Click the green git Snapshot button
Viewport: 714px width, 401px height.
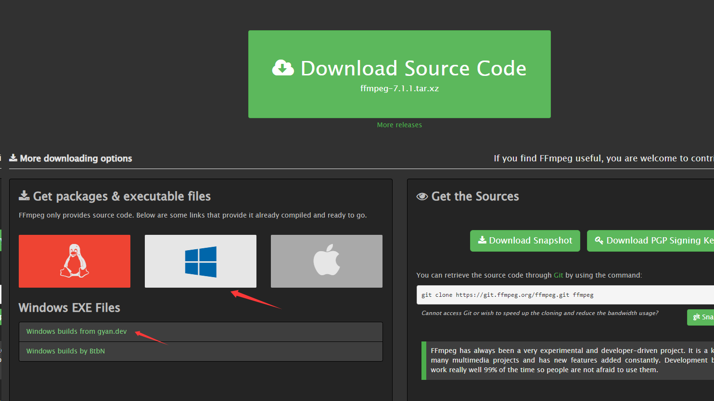(x=701, y=317)
